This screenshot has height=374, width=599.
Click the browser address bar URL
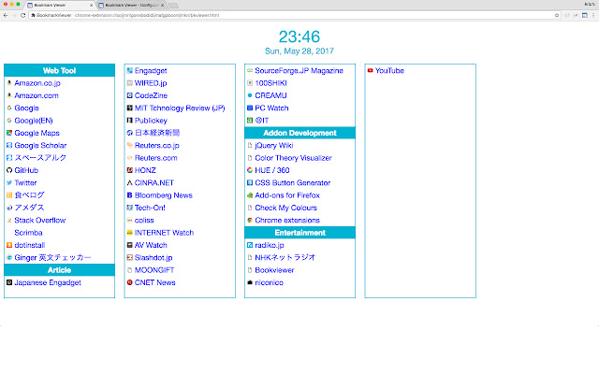(x=147, y=15)
